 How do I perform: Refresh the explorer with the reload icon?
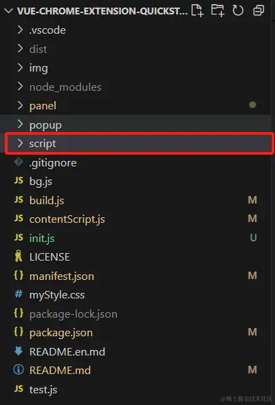(238, 10)
